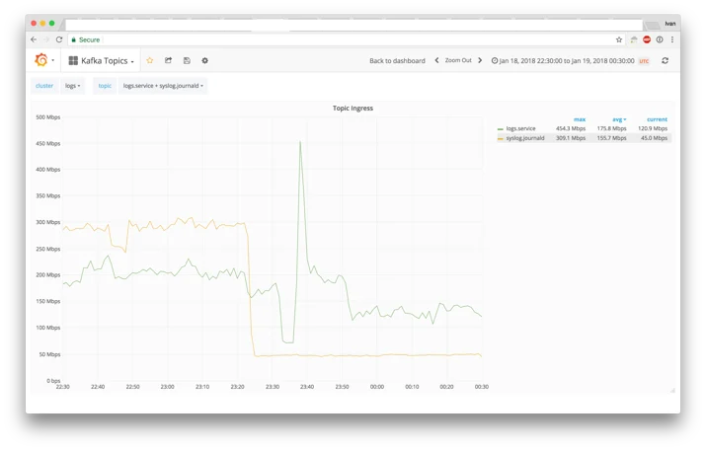This screenshot has width=706, height=450.
Task: Click the 22:30 x-axis label
Action: pyautogui.click(x=62, y=387)
